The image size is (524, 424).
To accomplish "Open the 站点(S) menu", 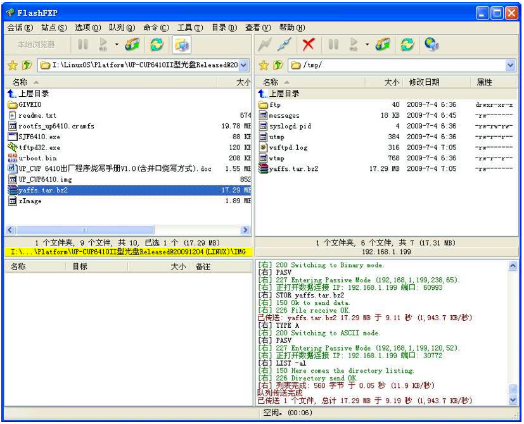I will pos(54,28).
